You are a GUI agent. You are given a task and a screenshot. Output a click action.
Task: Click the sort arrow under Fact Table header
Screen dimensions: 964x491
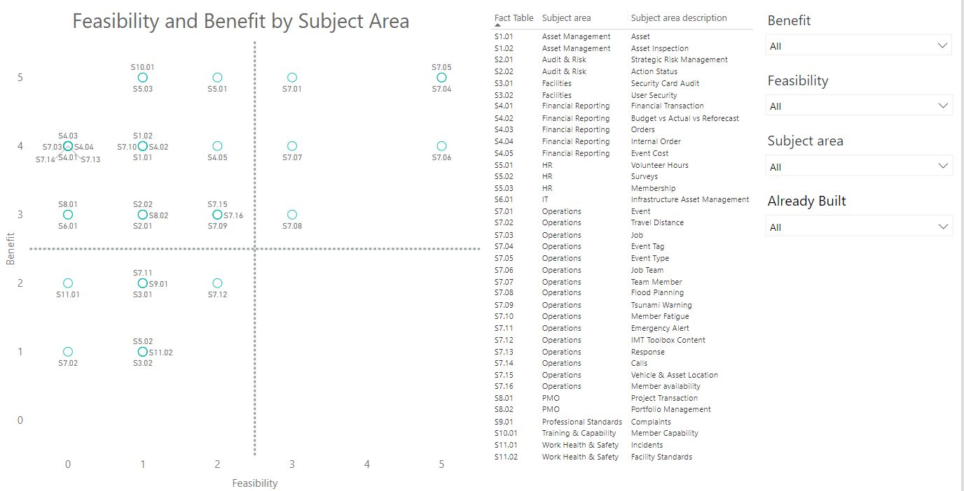pyautogui.click(x=497, y=25)
